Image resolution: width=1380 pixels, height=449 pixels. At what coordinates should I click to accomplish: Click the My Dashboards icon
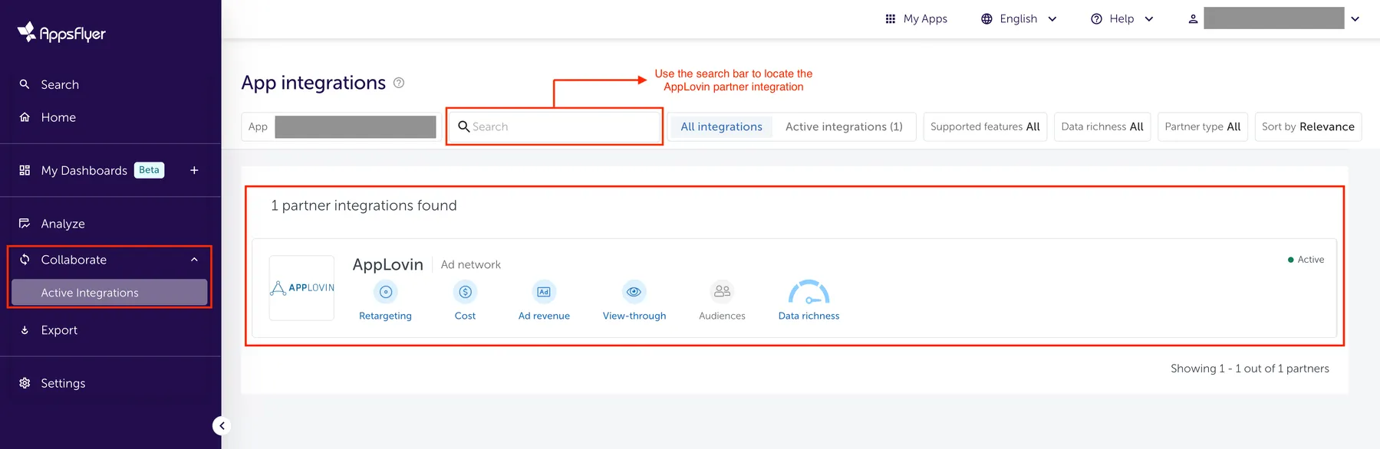(25, 170)
